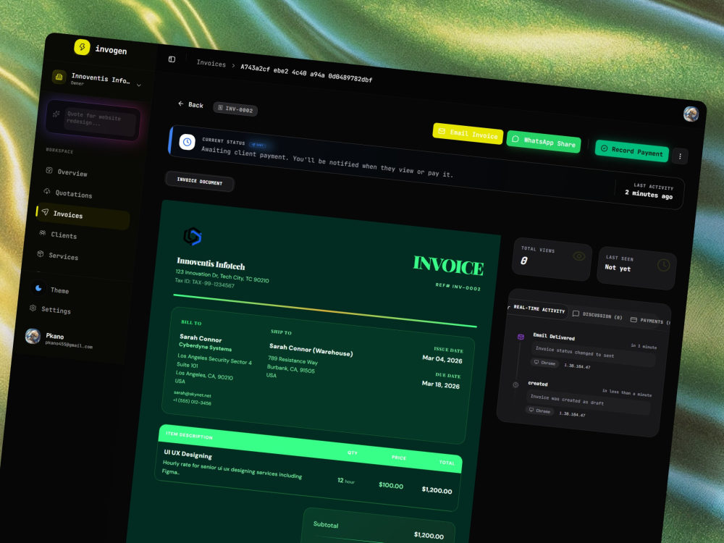The image size is (724, 543).
Task: Click the Chrome badge under Email Delivered
Action: coord(545,363)
